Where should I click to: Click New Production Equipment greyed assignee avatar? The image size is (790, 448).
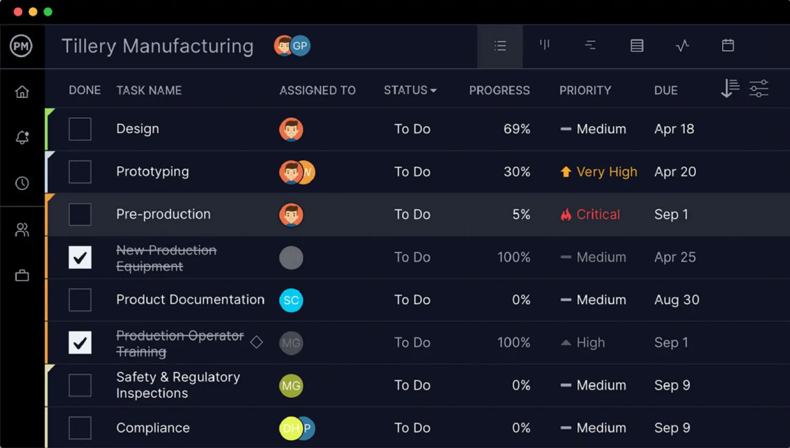tap(291, 258)
